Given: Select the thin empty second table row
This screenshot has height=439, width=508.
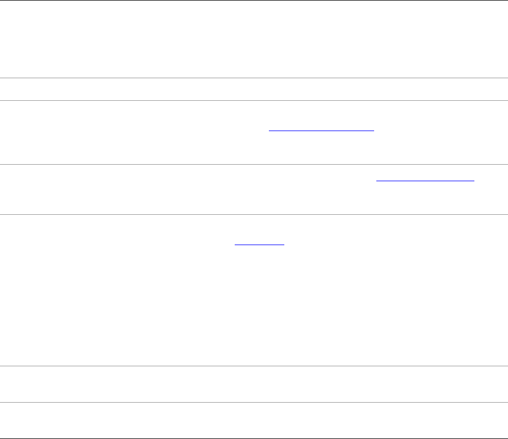Looking at the screenshot, I should click(x=253, y=89).
